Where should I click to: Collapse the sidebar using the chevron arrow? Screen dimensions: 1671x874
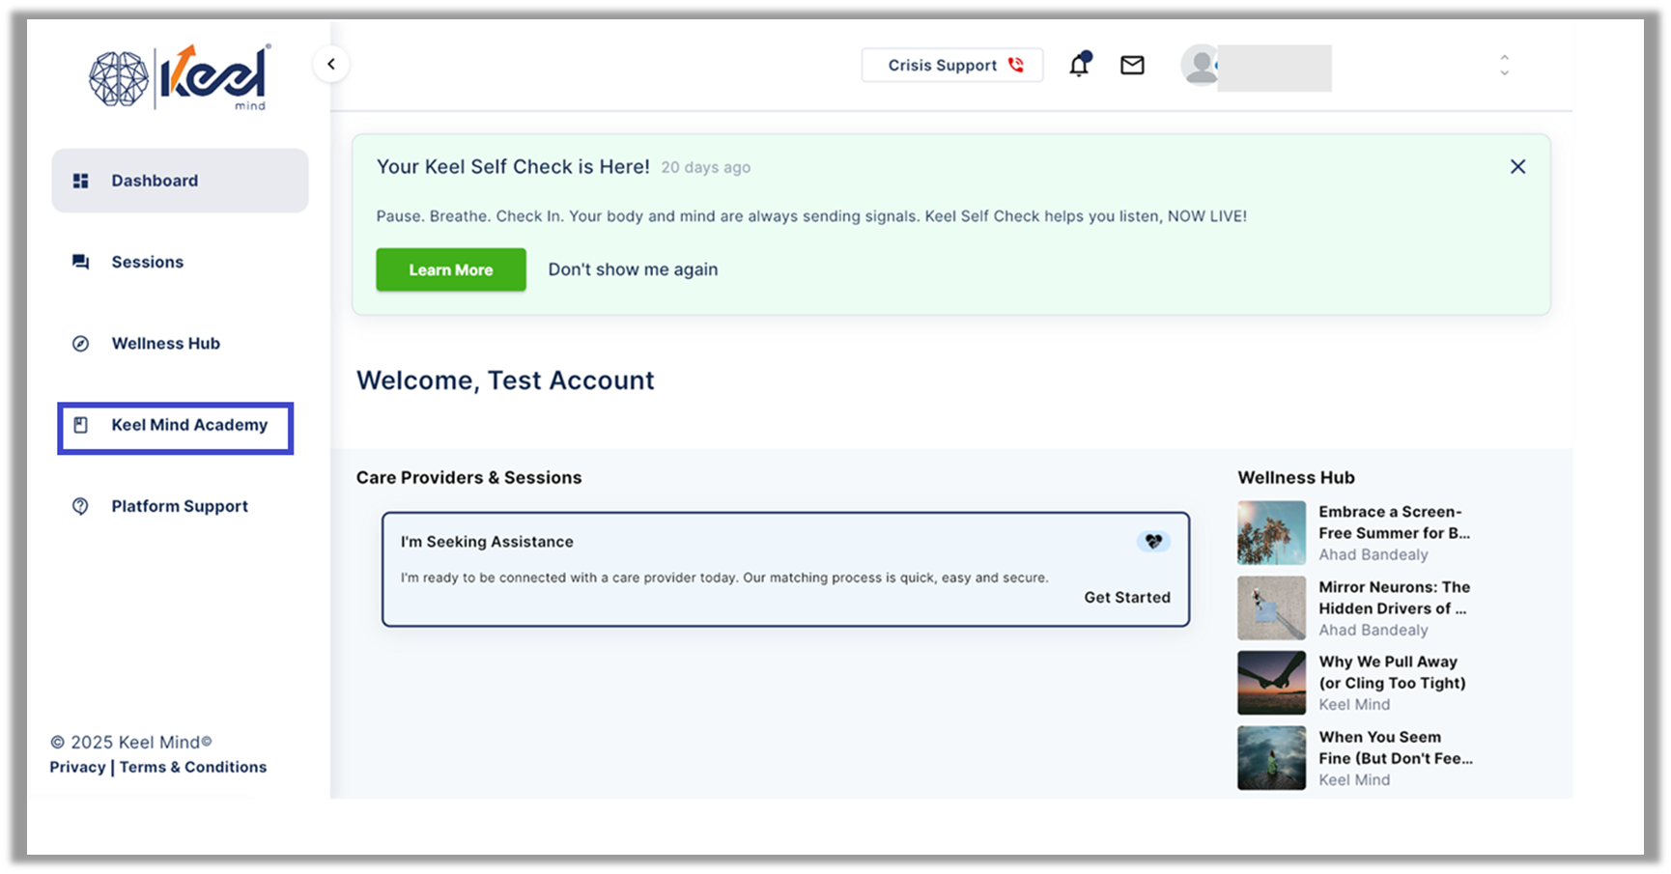(331, 63)
